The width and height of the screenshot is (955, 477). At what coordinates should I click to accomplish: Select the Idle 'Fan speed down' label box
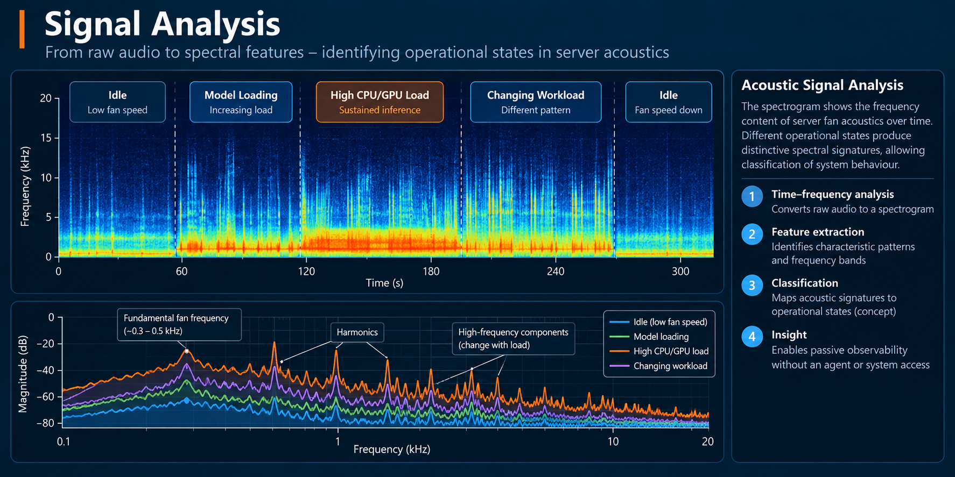click(669, 102)
